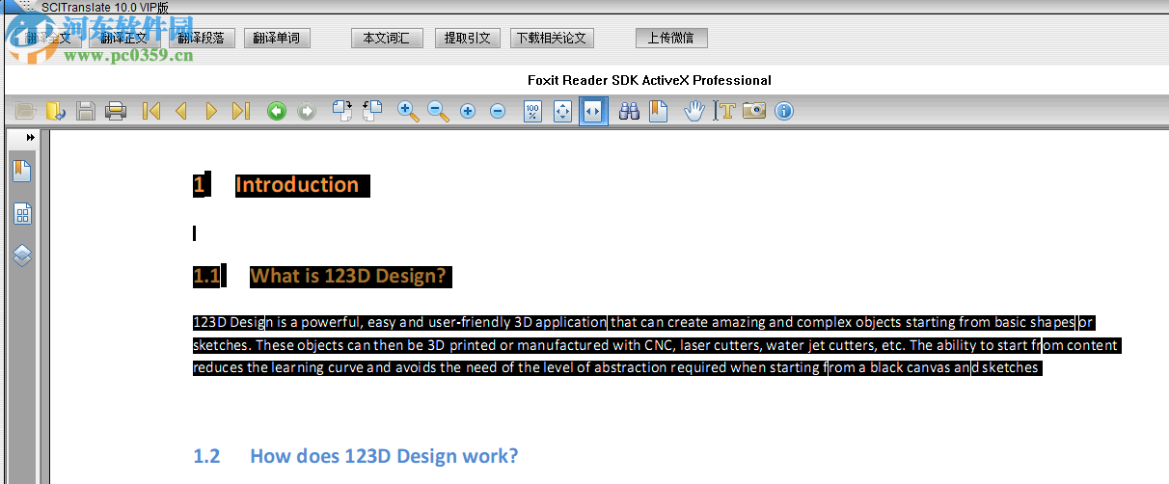Open a file with the folder icon
This screenshot has width=1169, height=484.
pyautogui.click(x=25, y=111)
